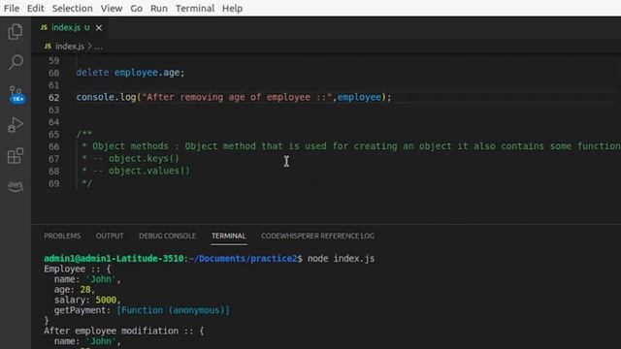Switch to the DEBUG CONSOLE tab
The height and width of the screenshot is (349, 621).
[x=167, y=236]
